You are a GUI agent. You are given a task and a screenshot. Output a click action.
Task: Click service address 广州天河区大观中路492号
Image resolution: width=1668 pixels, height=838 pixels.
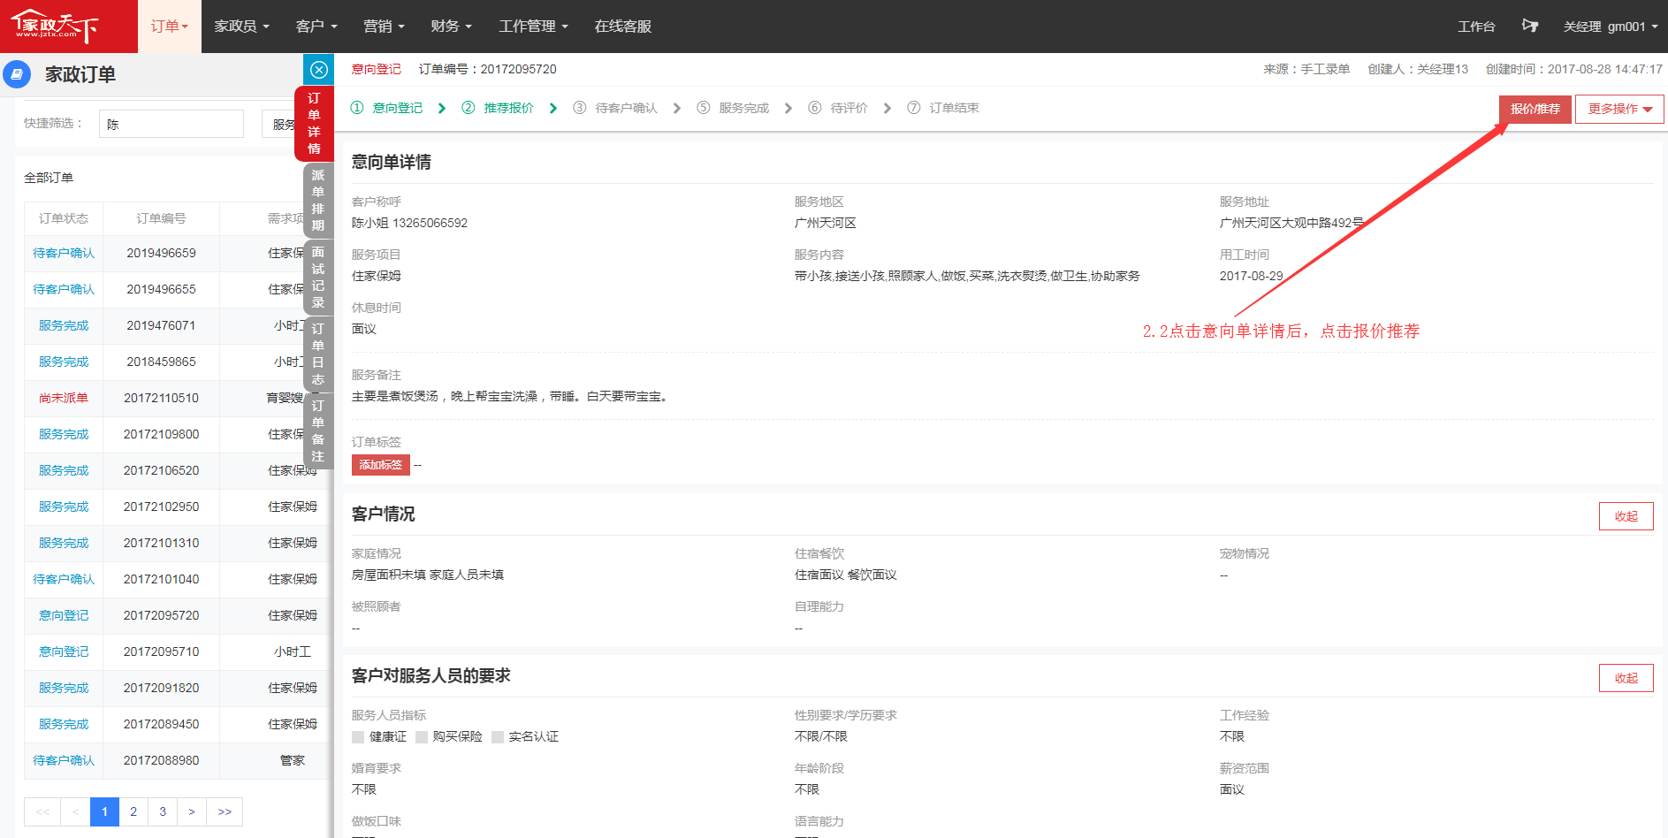pos(1291,223)
